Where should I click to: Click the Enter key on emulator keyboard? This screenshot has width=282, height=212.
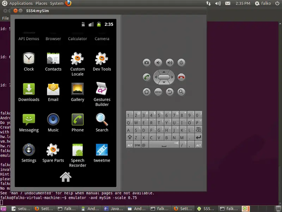pos(198,137)
